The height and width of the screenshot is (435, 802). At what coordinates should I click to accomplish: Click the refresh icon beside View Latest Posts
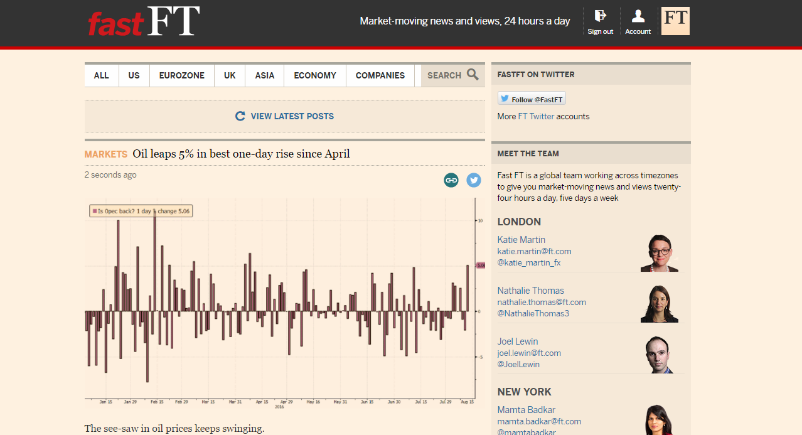tap(240, 116)
